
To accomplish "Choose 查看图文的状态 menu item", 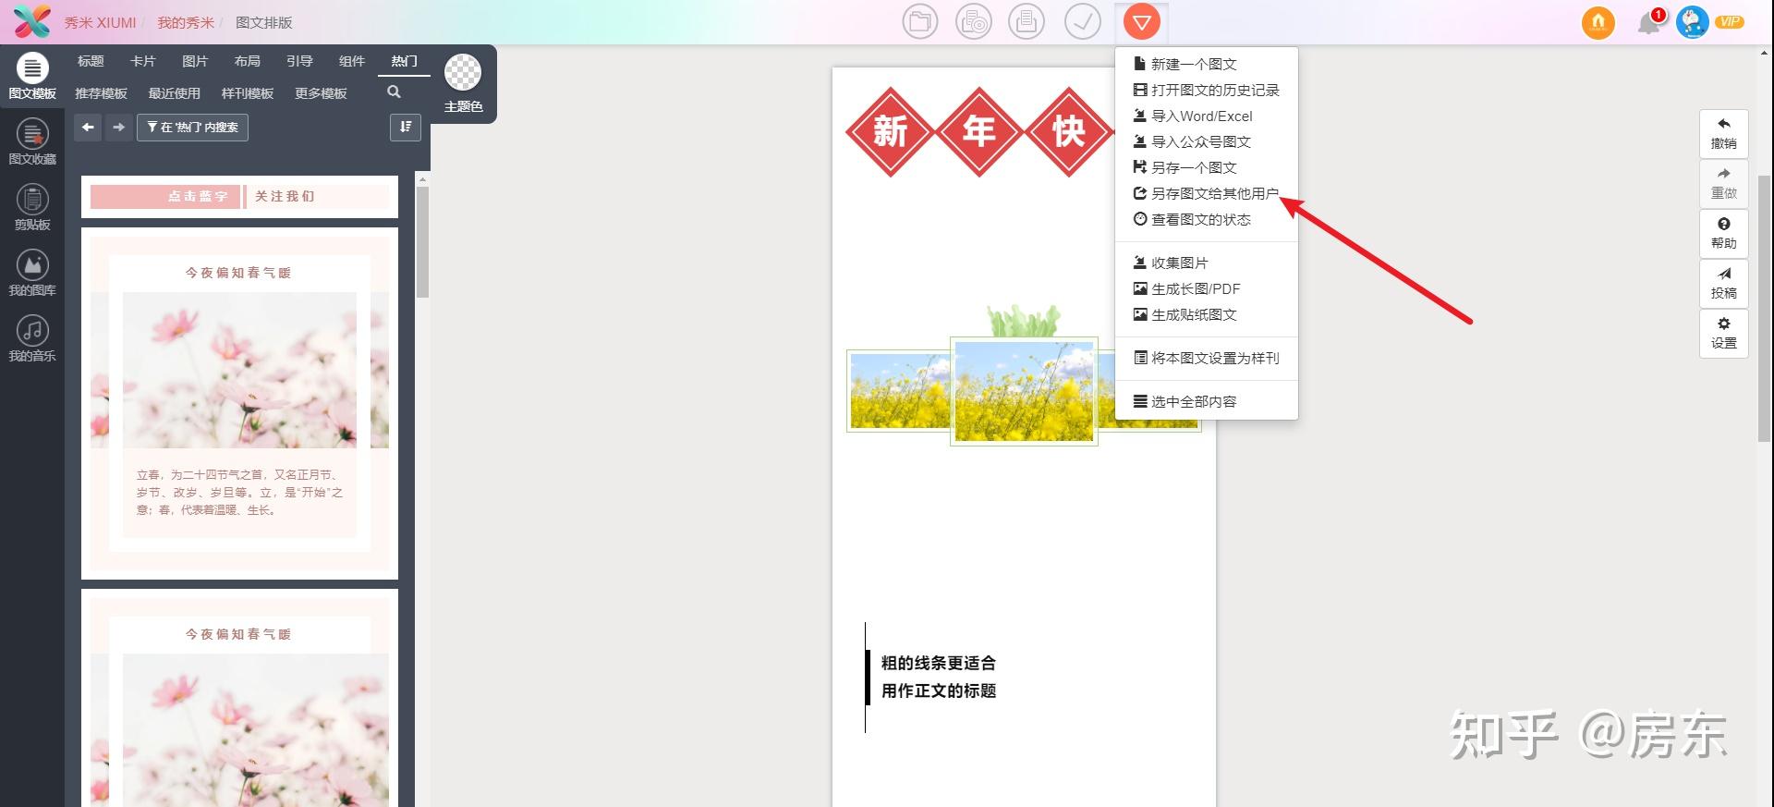I will [x=1207, y=219].
